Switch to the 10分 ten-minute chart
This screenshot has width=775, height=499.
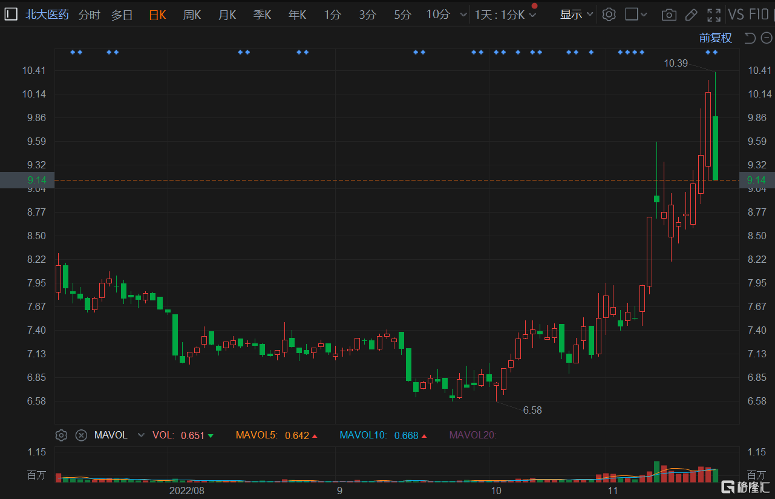coord(438,15)
